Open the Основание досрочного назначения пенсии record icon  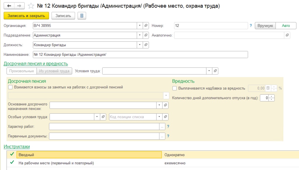click(165, 105)
